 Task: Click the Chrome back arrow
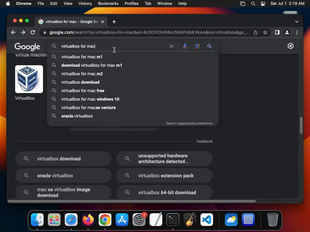tap(13, 32)
